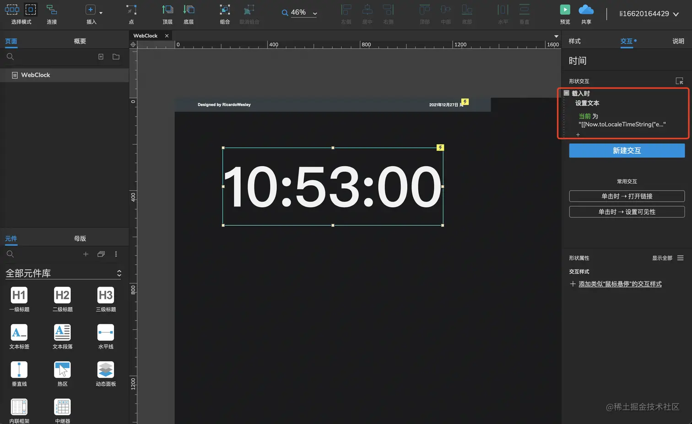Click the 单击时 → 设置可见性 button
This screenshot has height=424, width=692.
click(x=627, y=212)
